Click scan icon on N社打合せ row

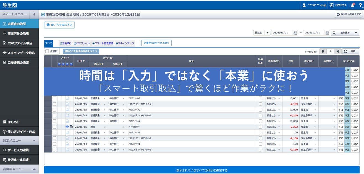pyautogui.click(x=67, y=127)
